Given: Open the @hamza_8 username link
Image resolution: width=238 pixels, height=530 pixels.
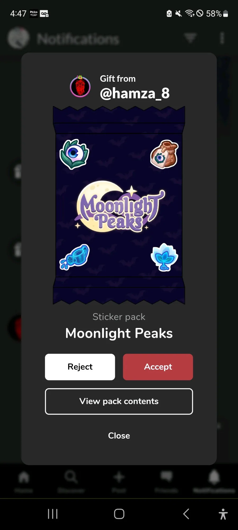Looking at the screenshot, I should (135, 93).
